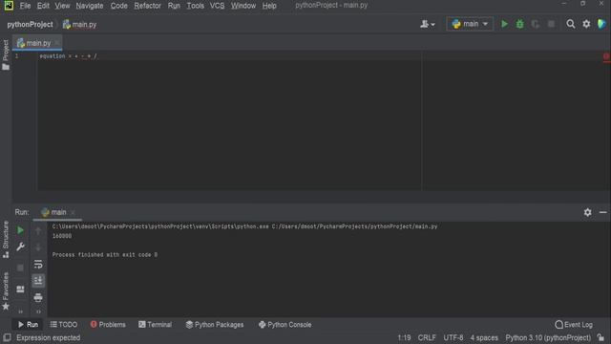This screenshot has height=344, width=611.
Task: Click pythonProject breadcrumb
Action: (30, 24)
